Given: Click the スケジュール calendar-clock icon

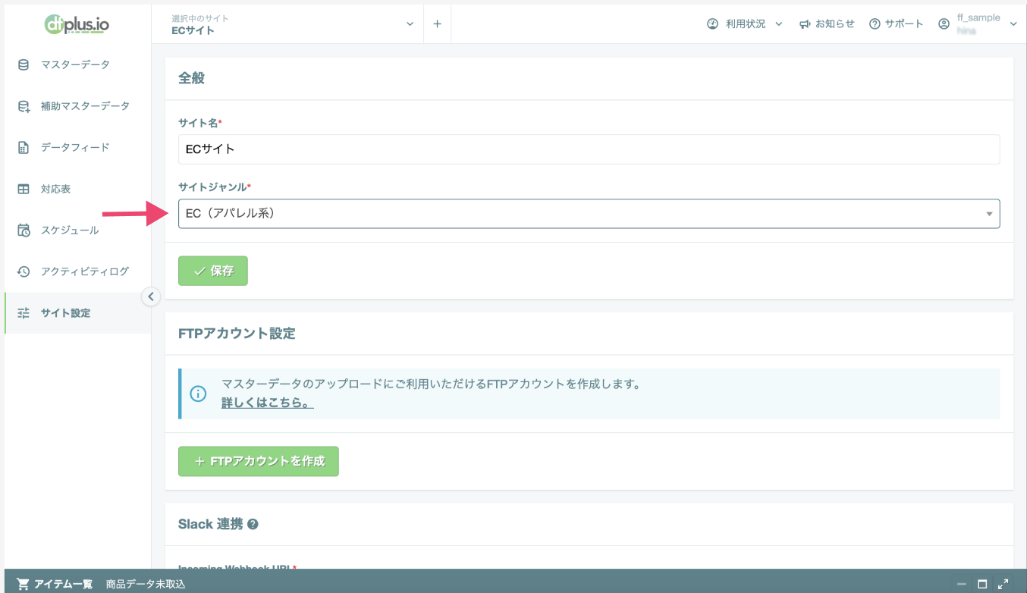Looking at the screenshot, I should click(x=24, y=230).
